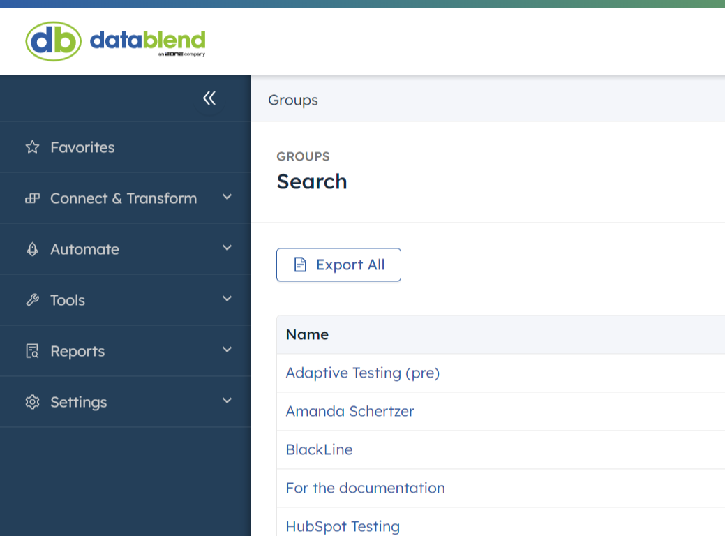Click the Tools wrench icon
Image resolution: width=725 pixels, height=536 pixels.
32,300
